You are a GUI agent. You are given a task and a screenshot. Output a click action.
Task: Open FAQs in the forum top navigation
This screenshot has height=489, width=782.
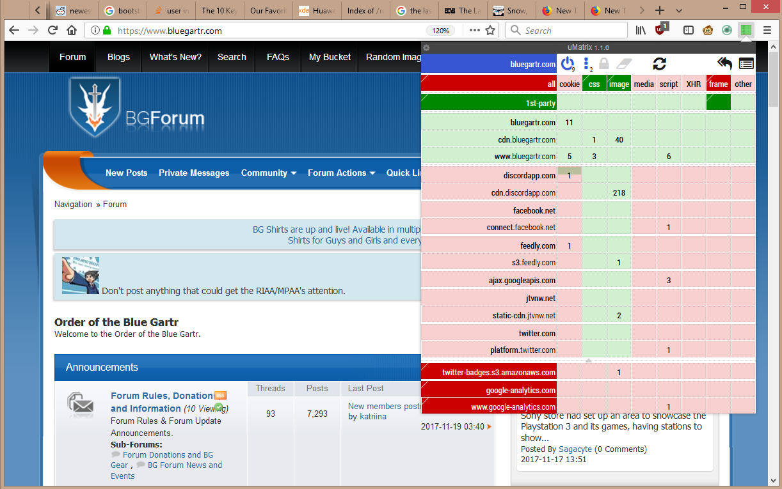point(278,57)
